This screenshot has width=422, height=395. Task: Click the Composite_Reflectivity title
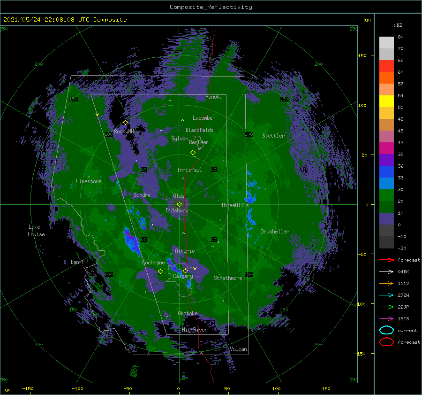pyautogui.click(x=211, y=7)
